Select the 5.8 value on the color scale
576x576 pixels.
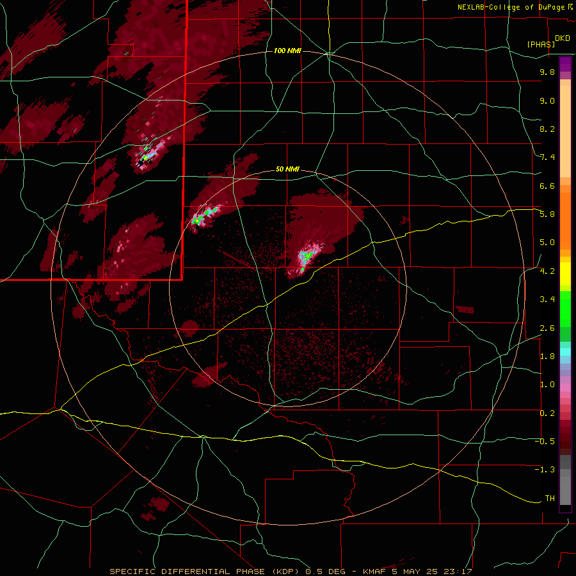[547, 214]
